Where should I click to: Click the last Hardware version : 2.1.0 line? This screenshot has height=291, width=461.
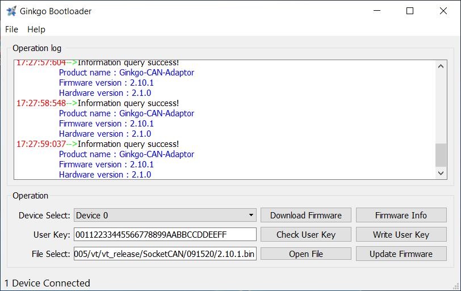(105, 175)
